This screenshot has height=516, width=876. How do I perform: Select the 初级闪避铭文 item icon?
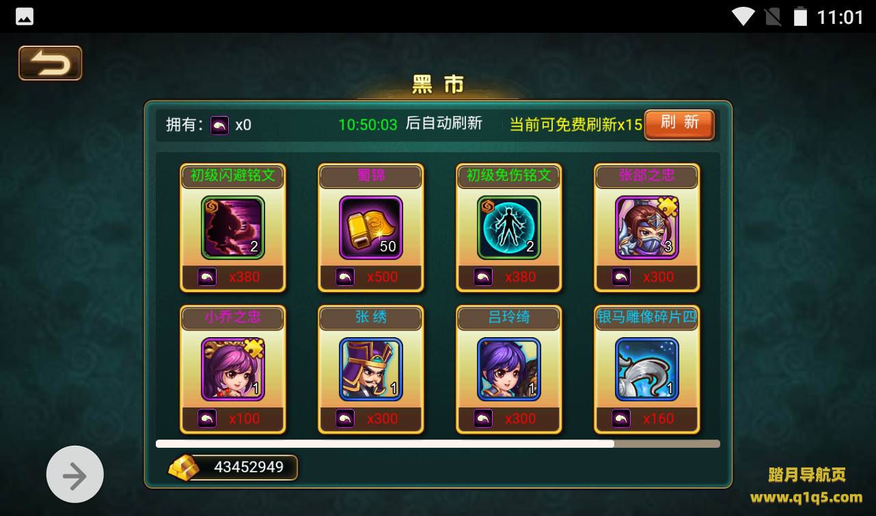(x=232, y=227)
